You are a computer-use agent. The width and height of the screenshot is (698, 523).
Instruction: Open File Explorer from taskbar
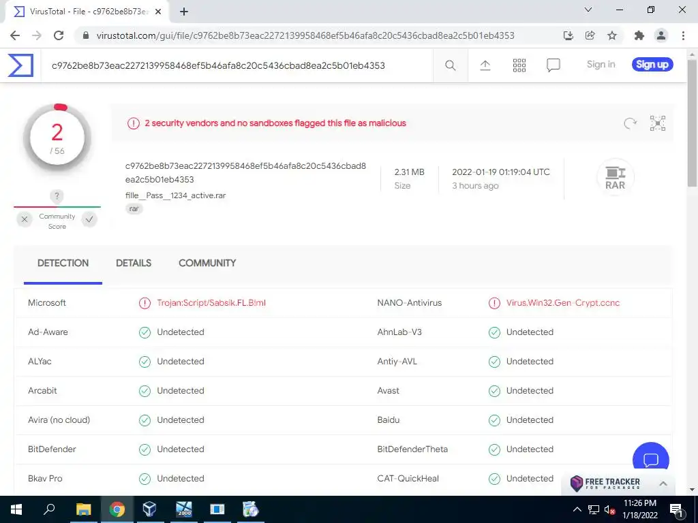pos(83,509)
